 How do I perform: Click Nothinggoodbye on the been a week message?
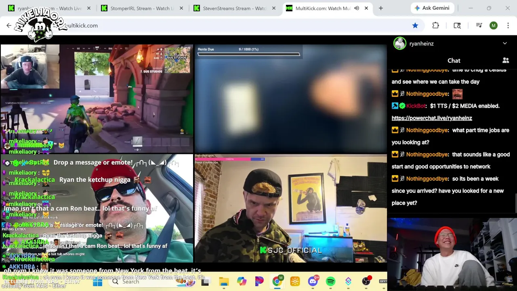point(427,179)
